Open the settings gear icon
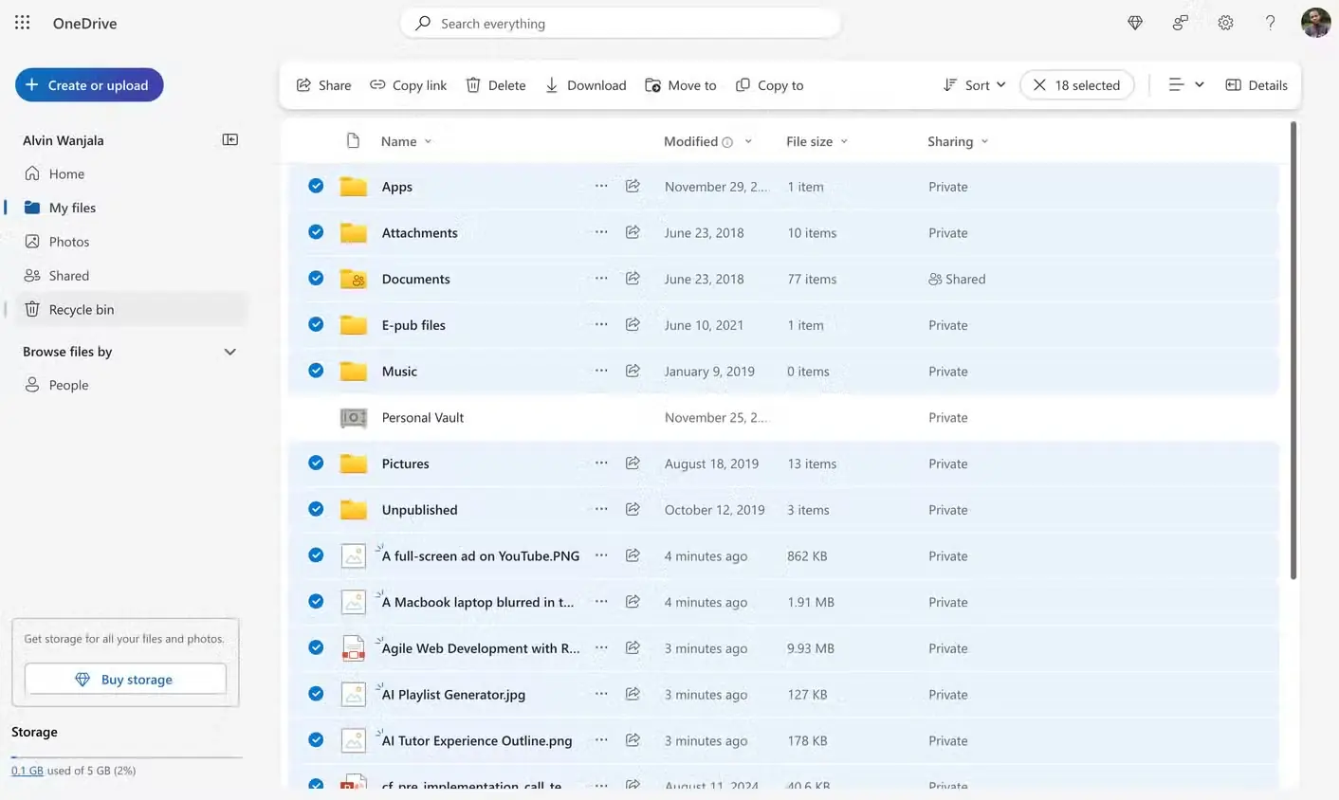The image size is (1339, 800). (x=1225, y=23)
